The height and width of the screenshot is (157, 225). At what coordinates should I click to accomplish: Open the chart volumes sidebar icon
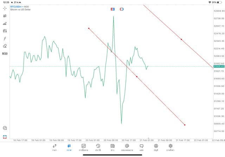tap(5, 24)
